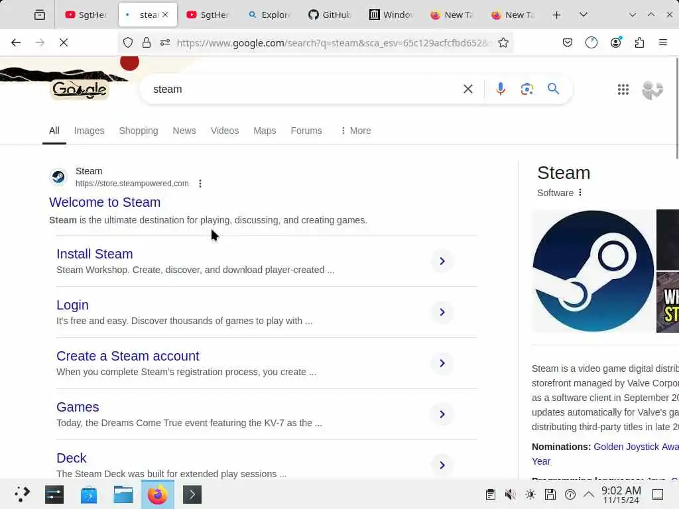Open brightness settings in the tray
Viewport: 679px width, 509px height.
tap(530, 494)
